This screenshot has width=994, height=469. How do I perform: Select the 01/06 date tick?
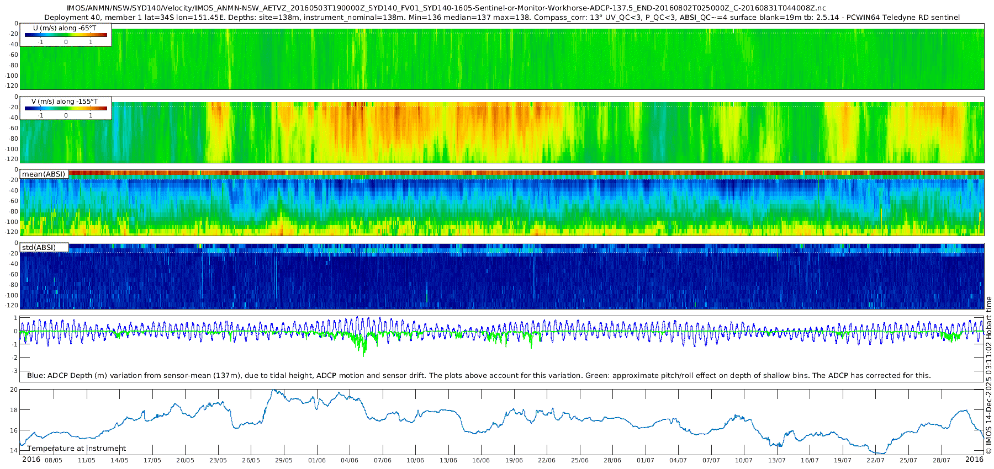(317, 460)
